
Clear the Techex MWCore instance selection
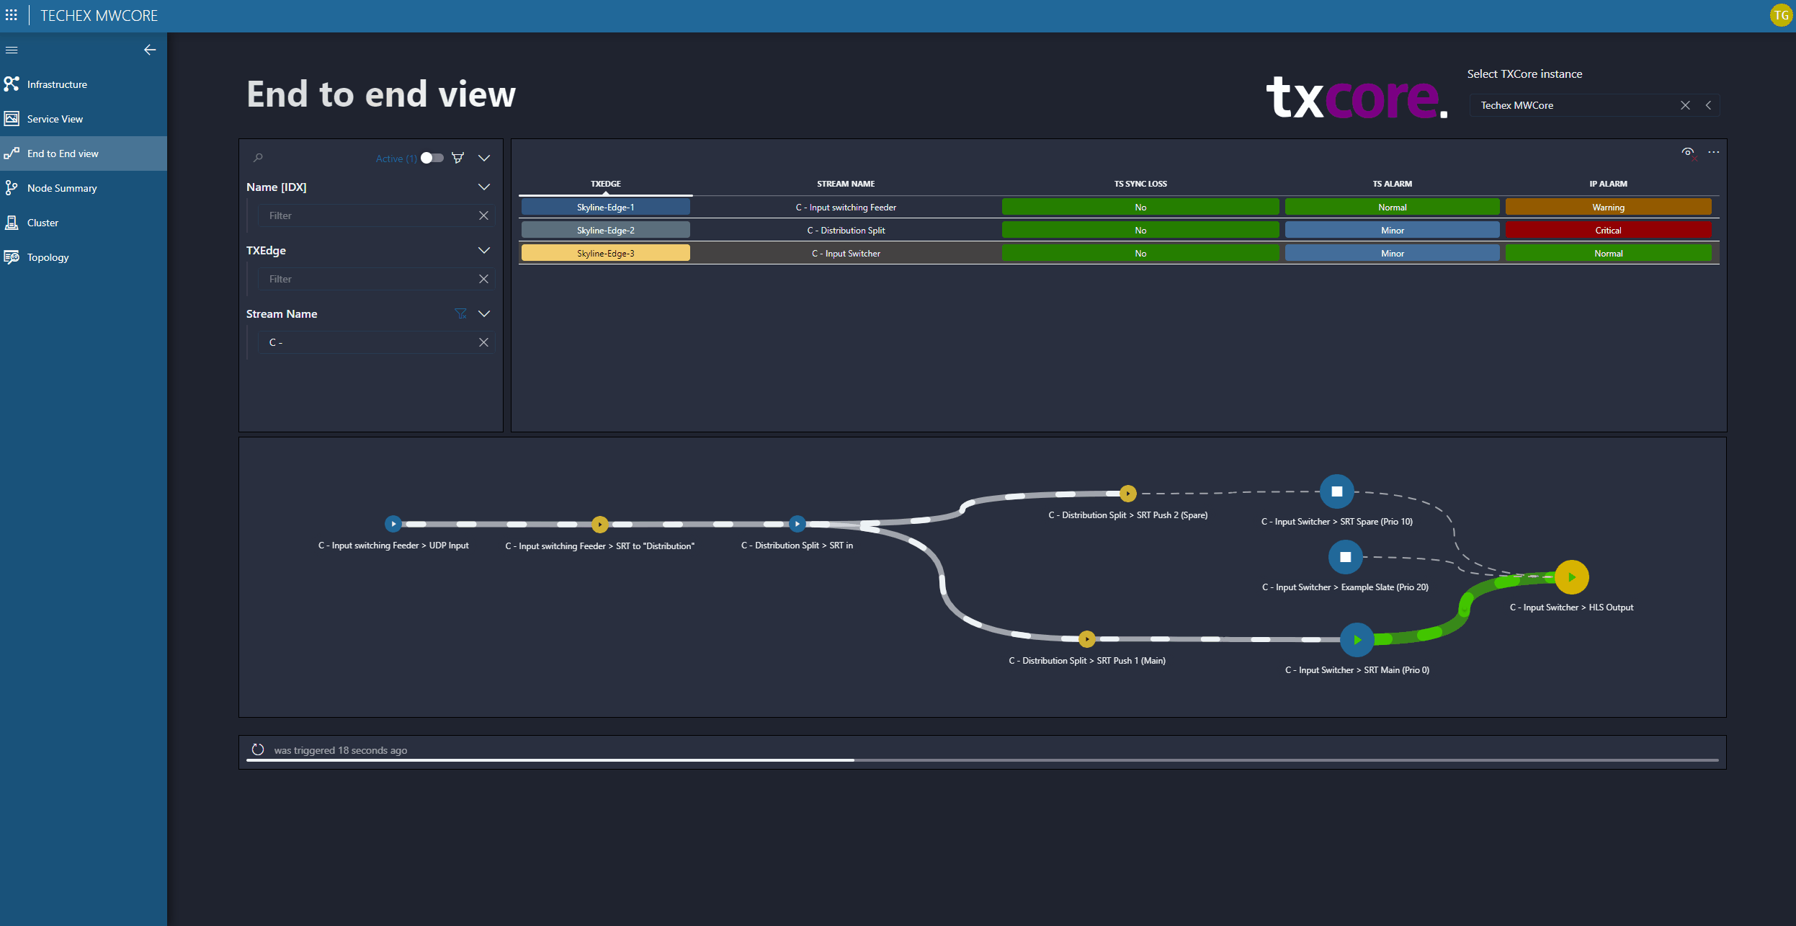[x=1685, y=105]
